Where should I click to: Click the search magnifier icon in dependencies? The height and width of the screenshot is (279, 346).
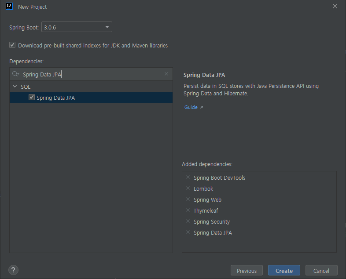click(15, 74)
